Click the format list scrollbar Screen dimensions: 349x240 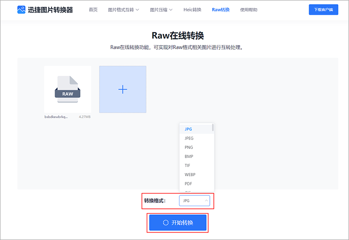(x=213, y=127)
